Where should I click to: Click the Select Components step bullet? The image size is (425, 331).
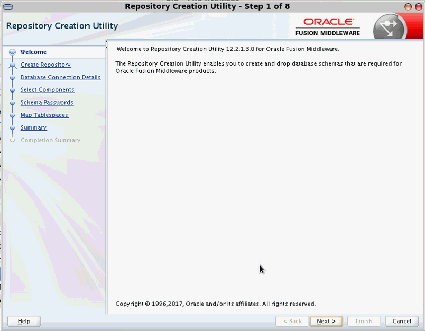(12, 90)
